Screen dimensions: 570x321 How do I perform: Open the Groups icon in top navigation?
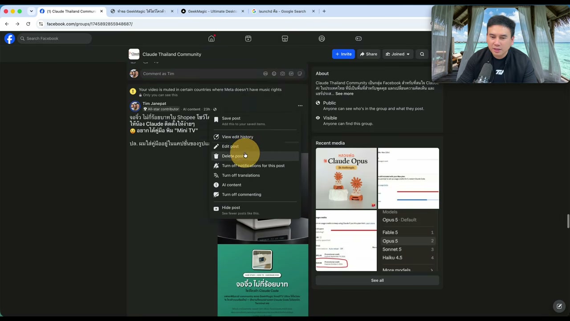coord(322,38)
